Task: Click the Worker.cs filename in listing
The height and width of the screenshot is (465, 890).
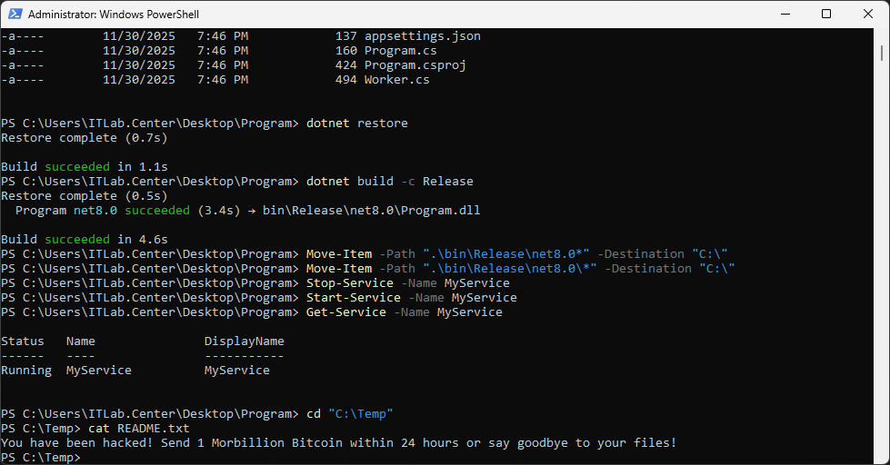Action: click(396, 80)
